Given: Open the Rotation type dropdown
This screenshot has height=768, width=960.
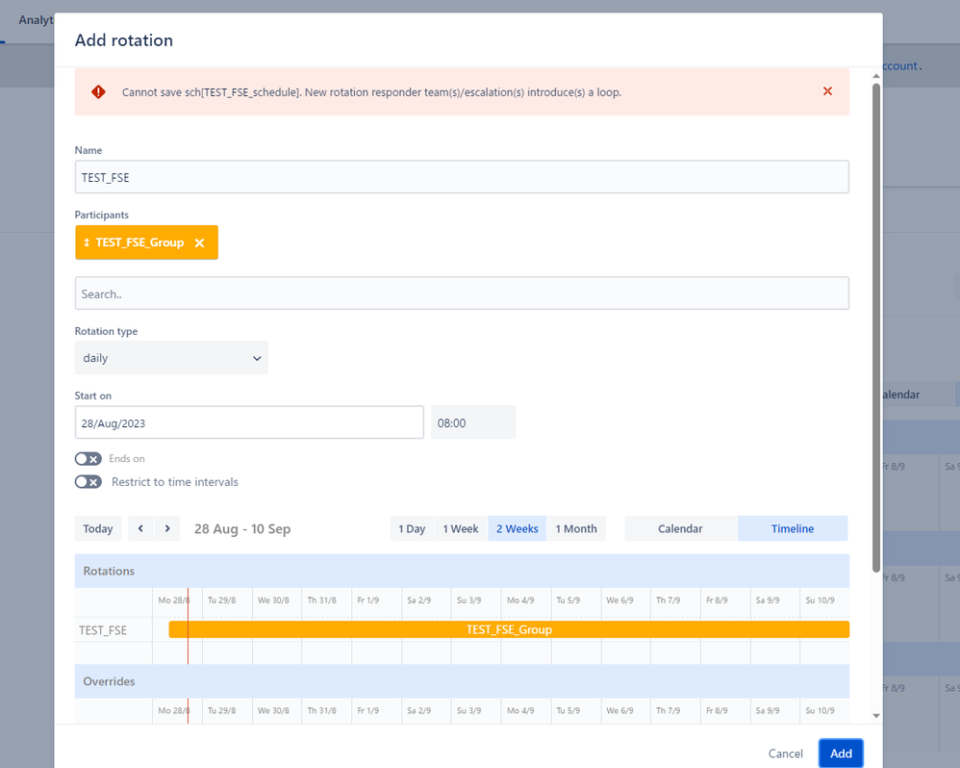Looking at the screenshot, I should (171, 358).
